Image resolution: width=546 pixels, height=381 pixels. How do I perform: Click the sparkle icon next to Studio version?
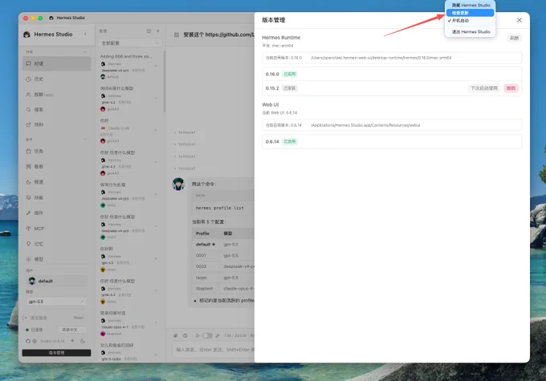[72, 341]
